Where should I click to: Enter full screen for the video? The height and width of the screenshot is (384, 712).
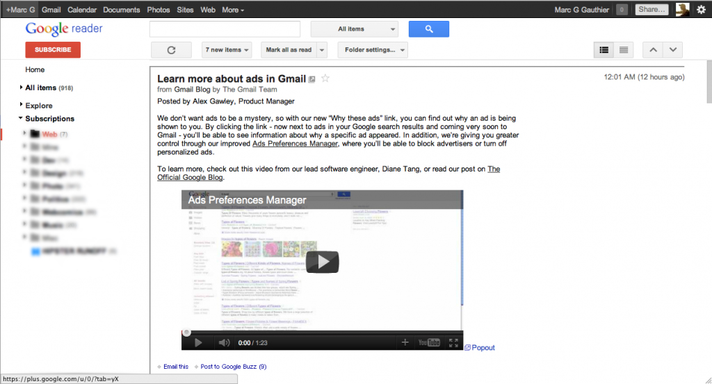pos(453,343)
